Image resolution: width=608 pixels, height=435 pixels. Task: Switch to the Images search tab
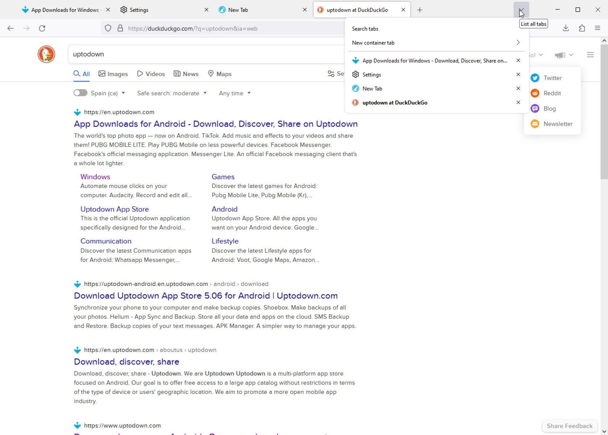tap(113, 74)
